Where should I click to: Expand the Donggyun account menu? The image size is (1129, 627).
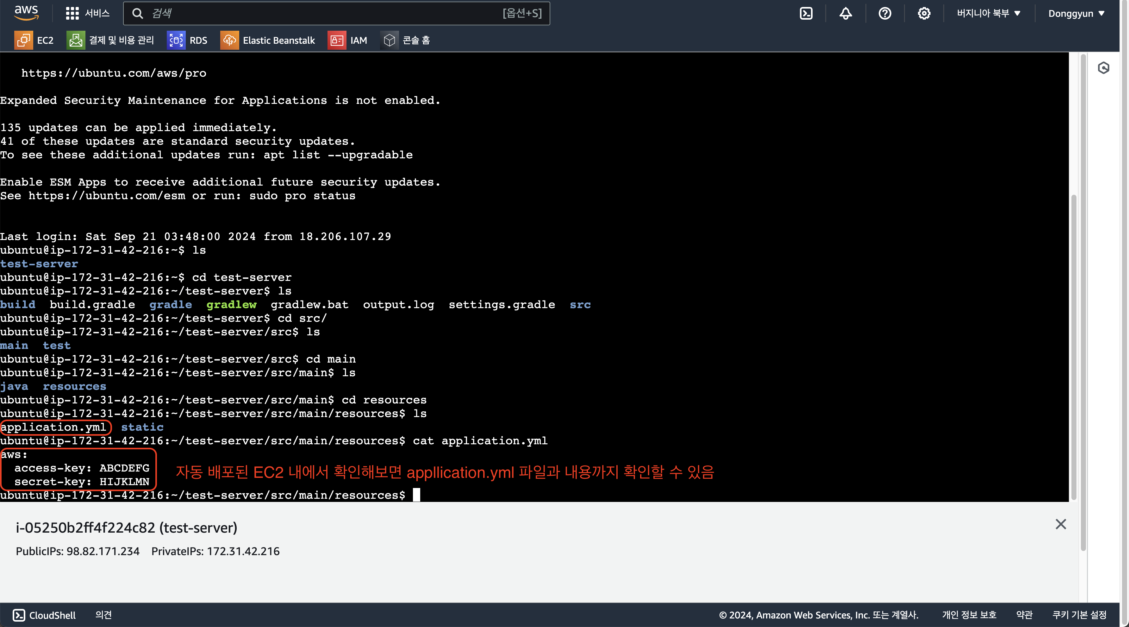pyautogui.click(x=1076, y=14)
